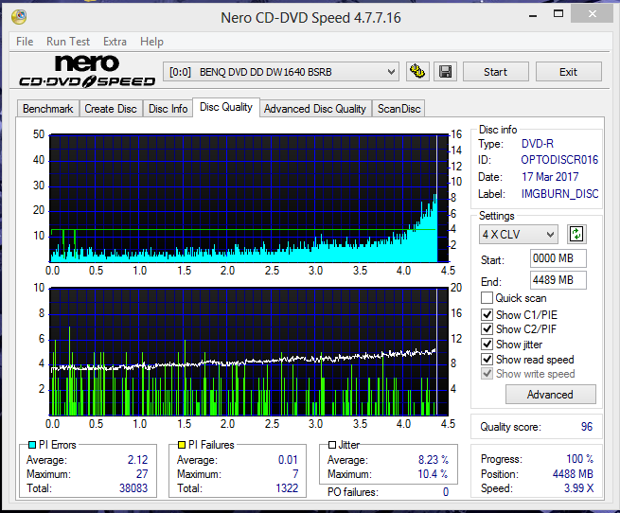The width and height of the screenshot is (620, 513).
Task: Click the Exit button
Action: [x=568, y=72]
